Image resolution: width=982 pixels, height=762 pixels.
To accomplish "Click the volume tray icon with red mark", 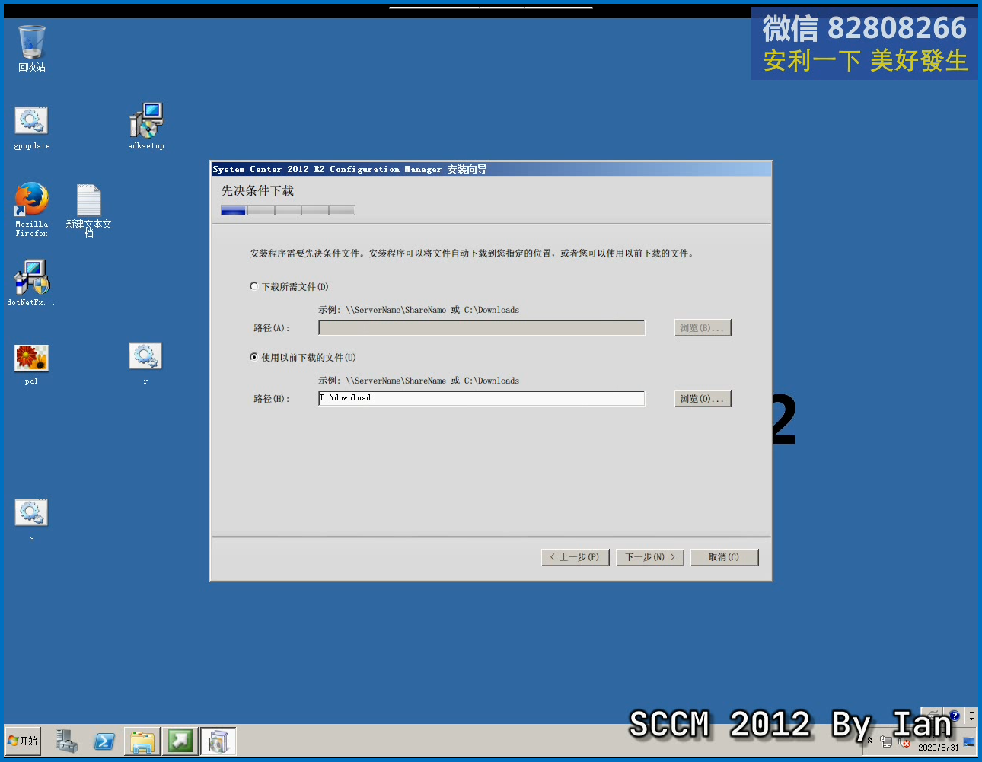I will 904,741.
